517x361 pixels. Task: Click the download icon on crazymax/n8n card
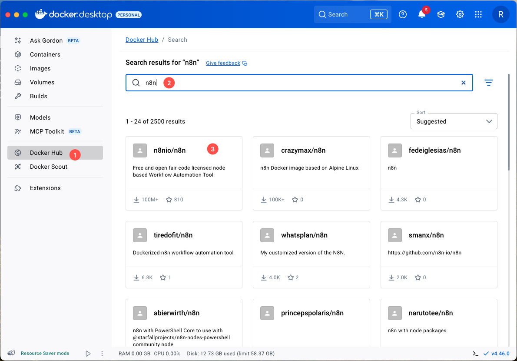pos(264,200)
